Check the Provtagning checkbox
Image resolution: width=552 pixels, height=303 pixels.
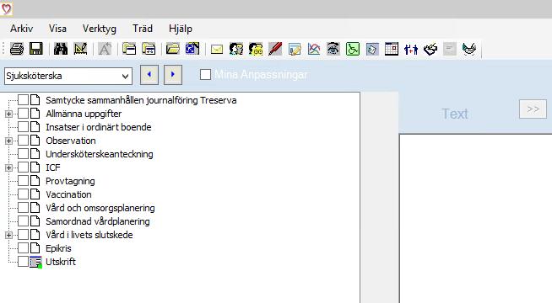24,181
